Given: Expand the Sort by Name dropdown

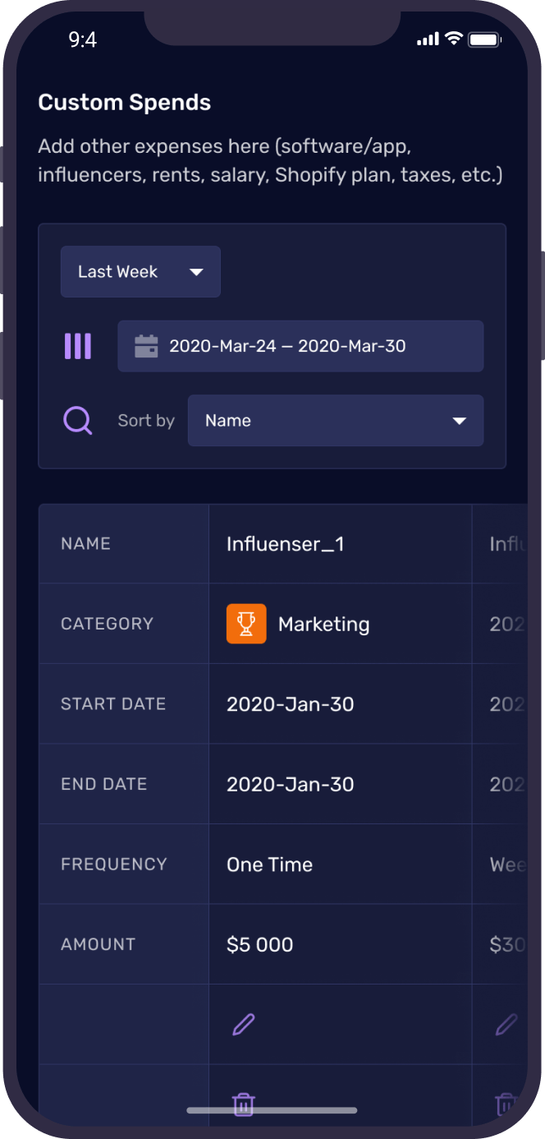Looking at the screenshot, I should (335, 420).
